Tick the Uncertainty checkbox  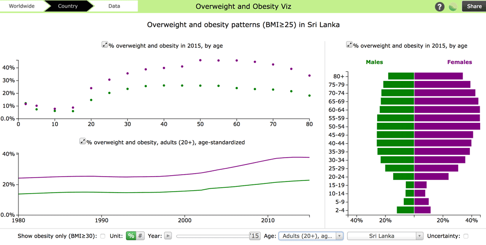click(x=466, y=236)
